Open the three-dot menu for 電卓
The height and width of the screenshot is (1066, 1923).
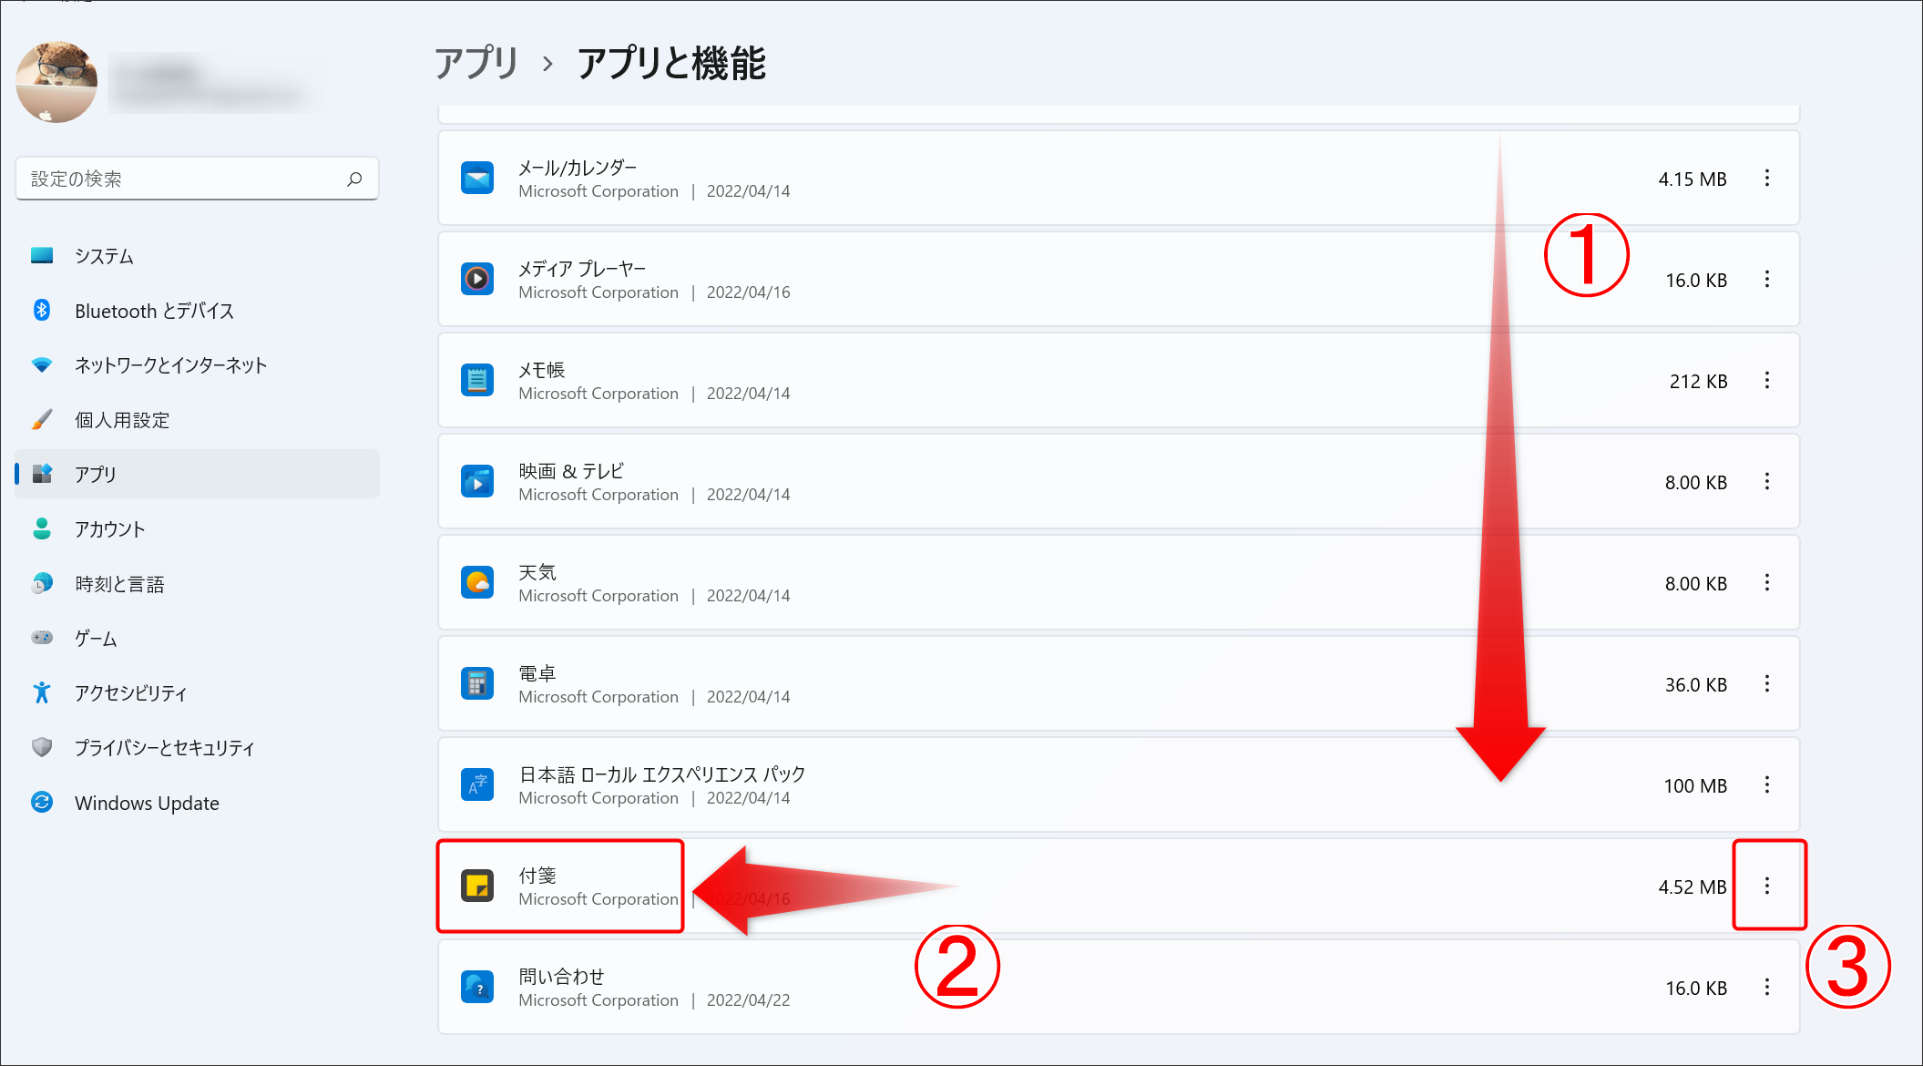(x=1766, y=684)
